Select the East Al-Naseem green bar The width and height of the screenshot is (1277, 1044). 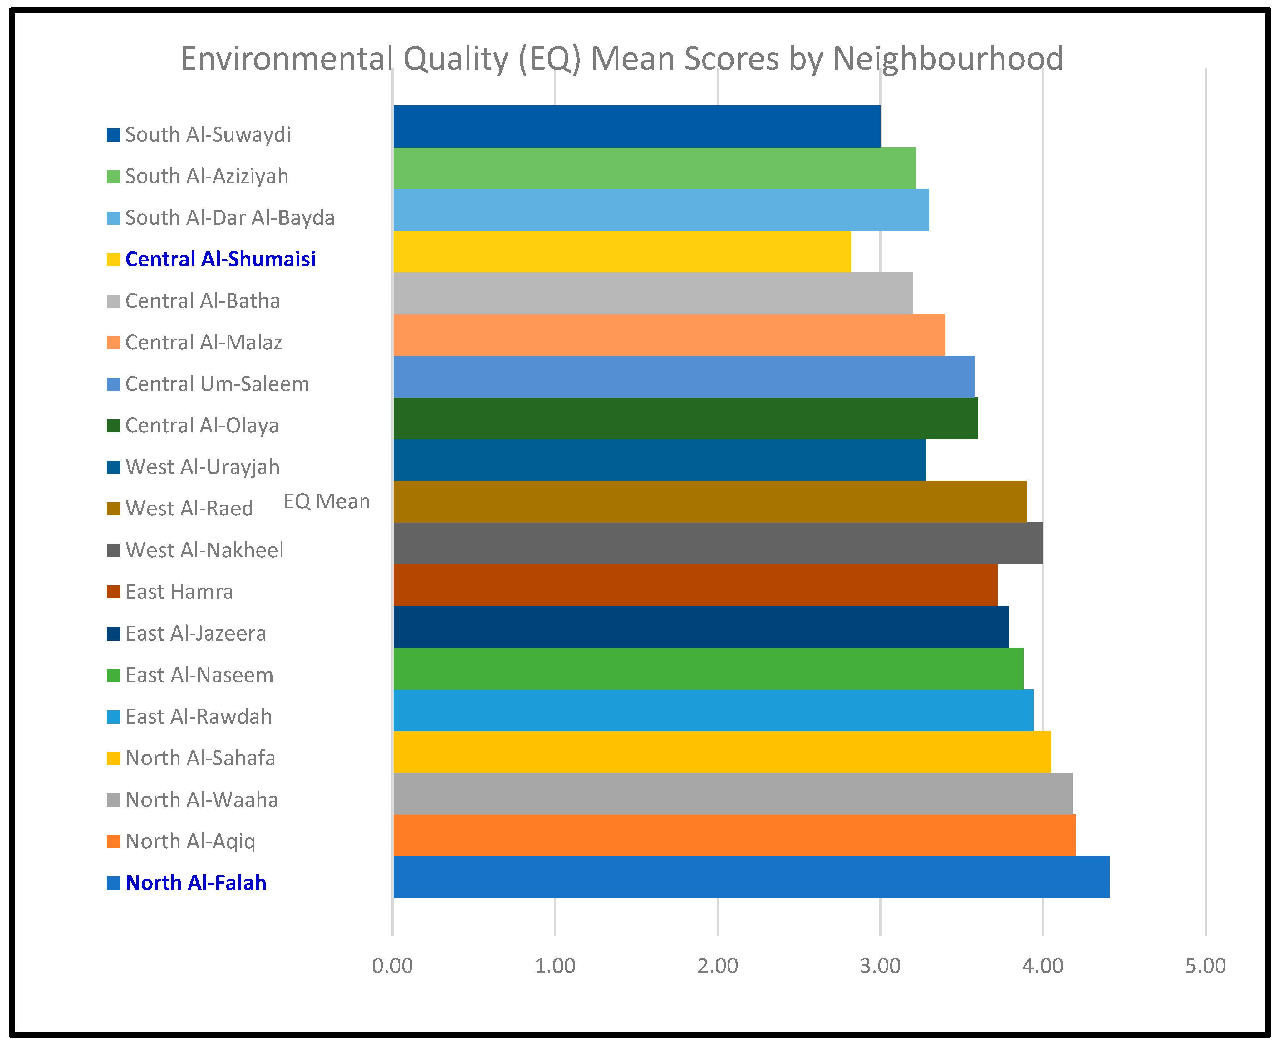(708, 669)
